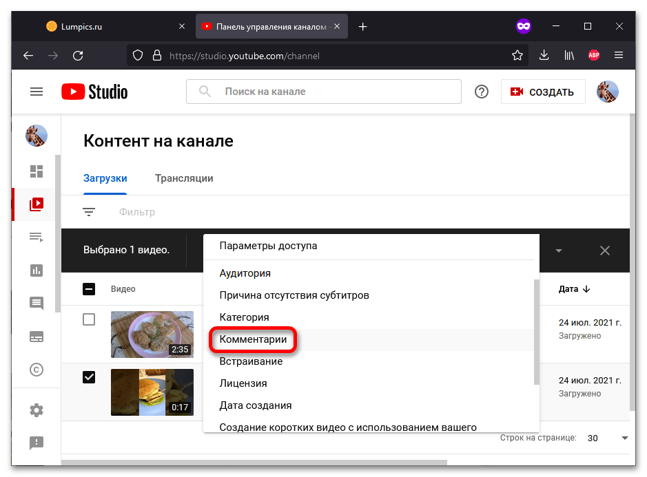Open the account avatar in header
Viewport: 647px width, 477px height.
click(x=607, y=92)
